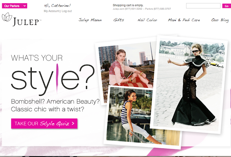Image resolution: width=231 pixels, height=157 pixels.
Task: Open the Julep Maven menu
Action: [90, 20]
